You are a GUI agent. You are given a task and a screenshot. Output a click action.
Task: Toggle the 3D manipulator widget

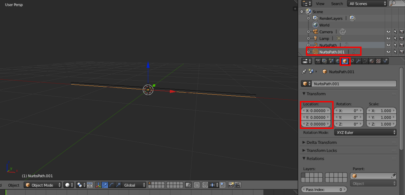98,185
